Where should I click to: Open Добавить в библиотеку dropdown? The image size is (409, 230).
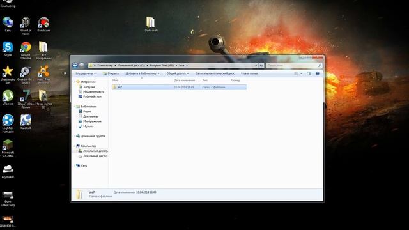142,73
